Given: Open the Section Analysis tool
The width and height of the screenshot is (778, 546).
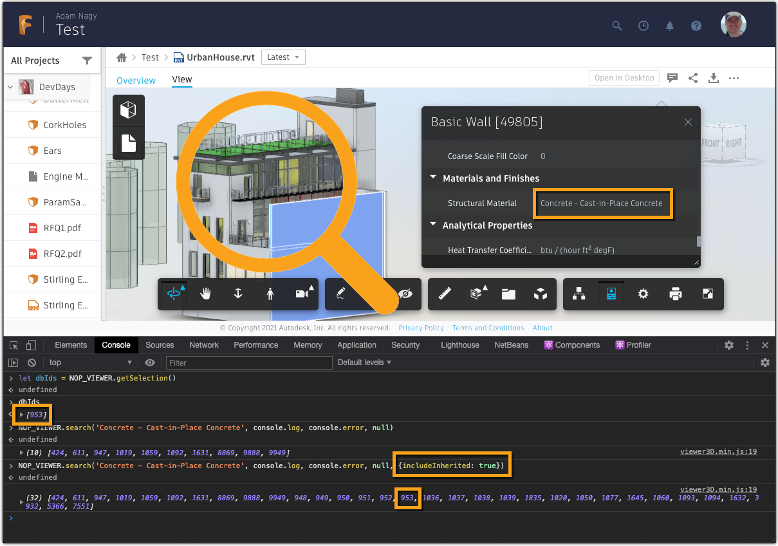Looking at the screenshot, I should [x=477, y=294].
